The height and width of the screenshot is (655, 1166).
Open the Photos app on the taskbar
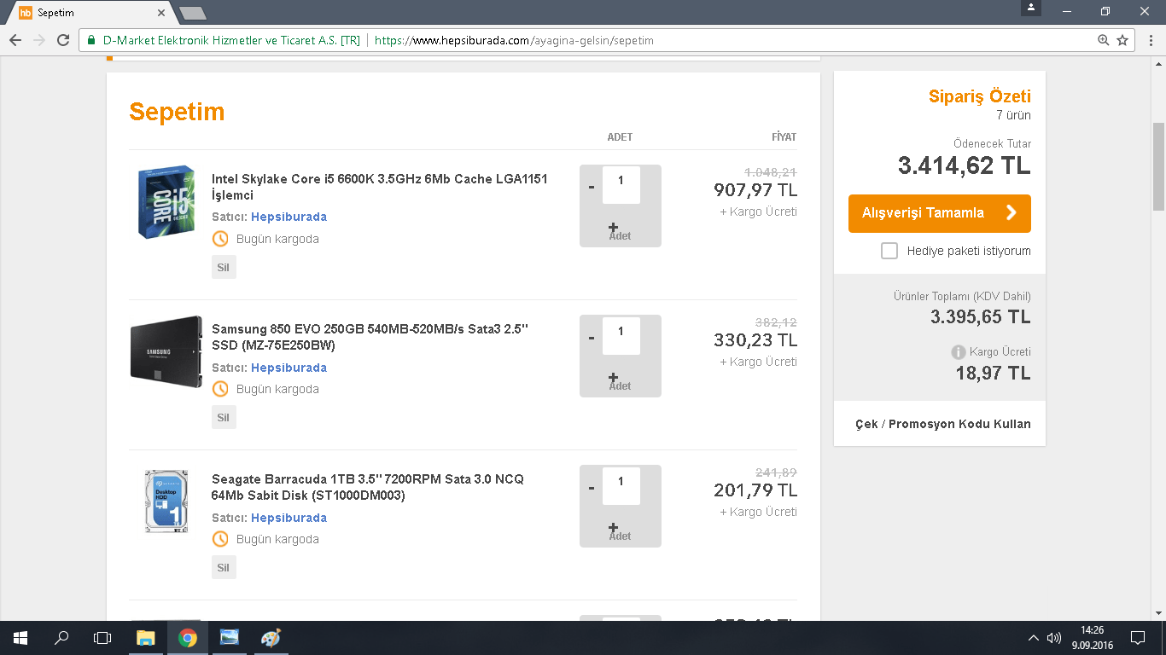(x=229, y=638)
